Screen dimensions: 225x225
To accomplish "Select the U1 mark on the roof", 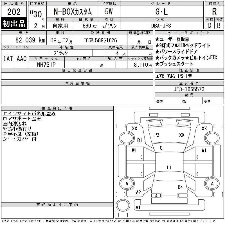I will [169, 167].
